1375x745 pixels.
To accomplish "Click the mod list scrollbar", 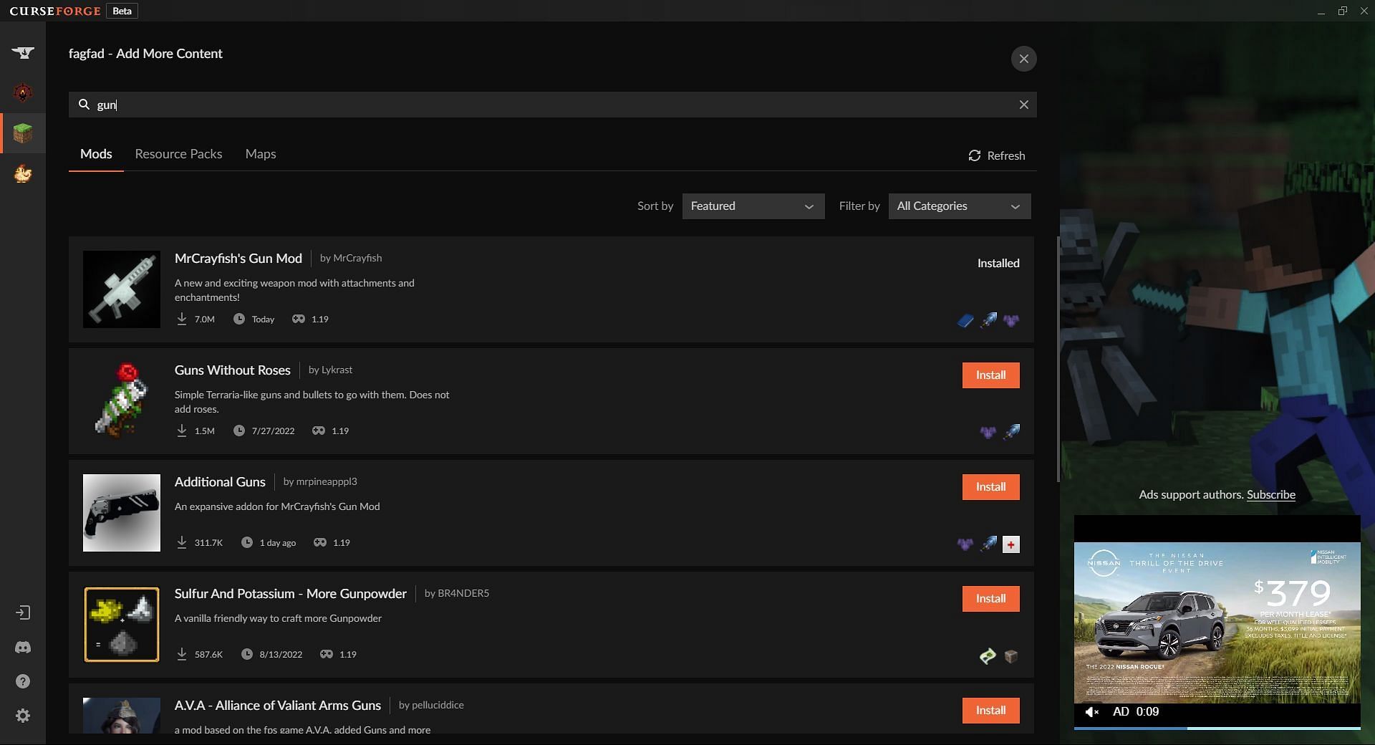I will [x=1058, y=360].
